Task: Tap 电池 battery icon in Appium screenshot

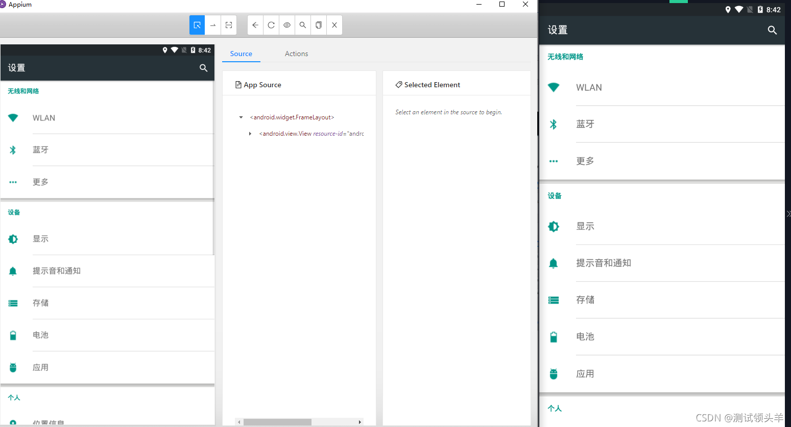Action: tap(13, 335)
